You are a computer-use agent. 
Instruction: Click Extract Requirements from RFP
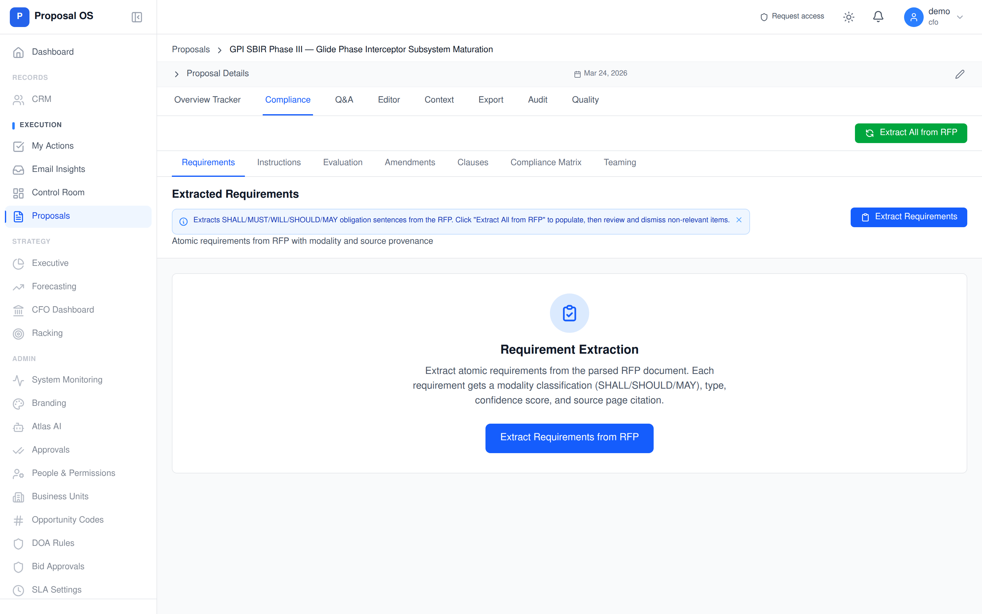[x=569, y=438]
